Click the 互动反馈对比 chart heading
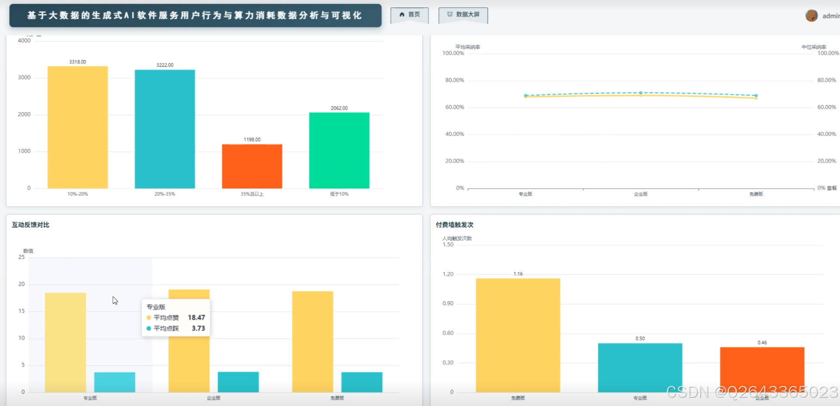840x406 pixels. click(31, 225)
